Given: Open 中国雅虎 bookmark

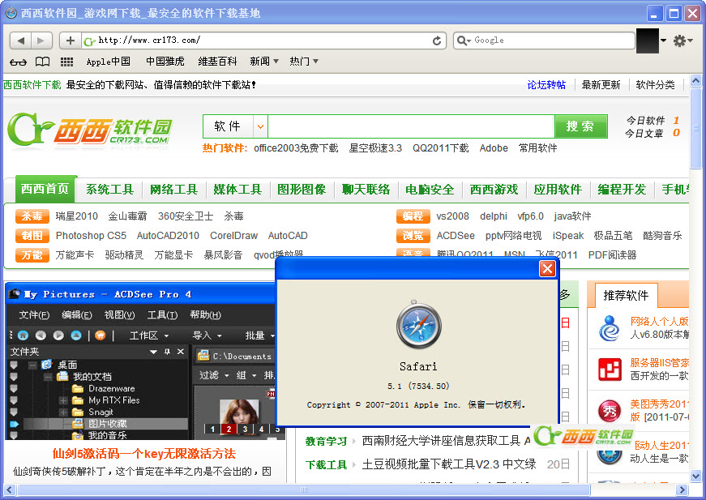Looking at the screenshot, I should click(165, 62).
